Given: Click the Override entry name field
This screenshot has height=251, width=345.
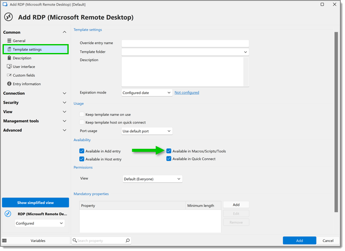Looking at the screenshot, I should click(x=185, y=43).
